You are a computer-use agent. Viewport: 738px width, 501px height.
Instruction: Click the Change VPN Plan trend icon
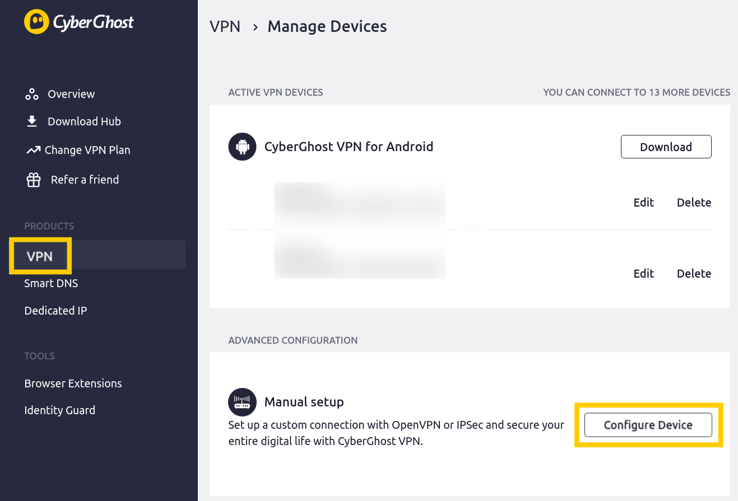(x=33, y=150)
